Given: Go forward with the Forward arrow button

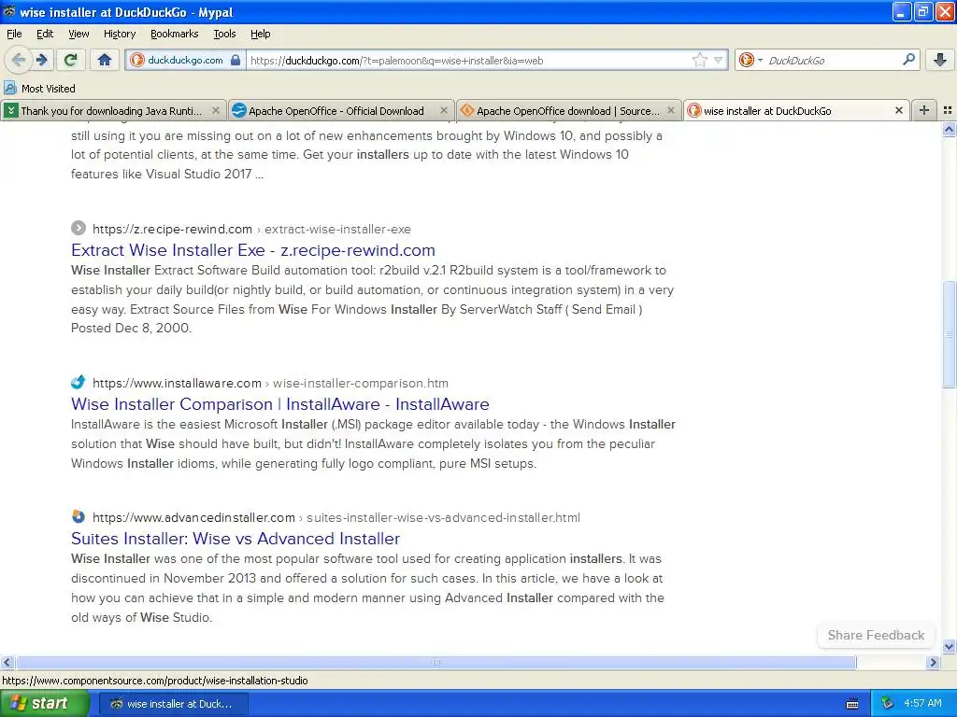Looking at the screenshot, I should [x=42, y=60].
